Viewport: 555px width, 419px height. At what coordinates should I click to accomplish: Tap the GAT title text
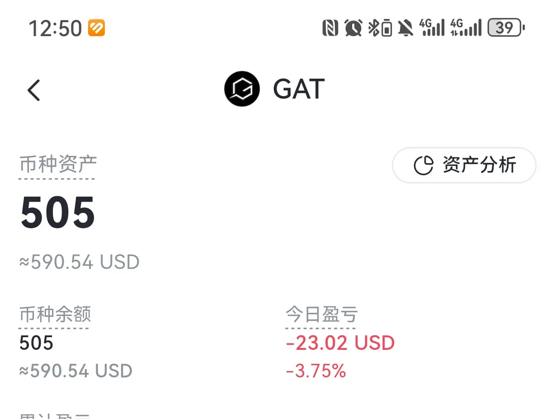(299, 89)
